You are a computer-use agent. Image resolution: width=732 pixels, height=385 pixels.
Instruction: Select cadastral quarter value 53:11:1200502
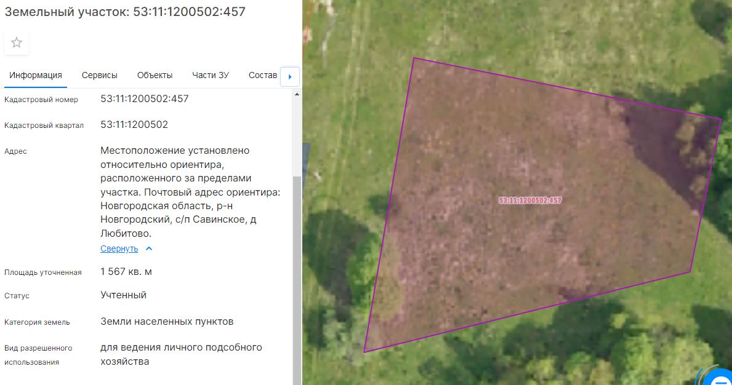[x=134, y=124]
